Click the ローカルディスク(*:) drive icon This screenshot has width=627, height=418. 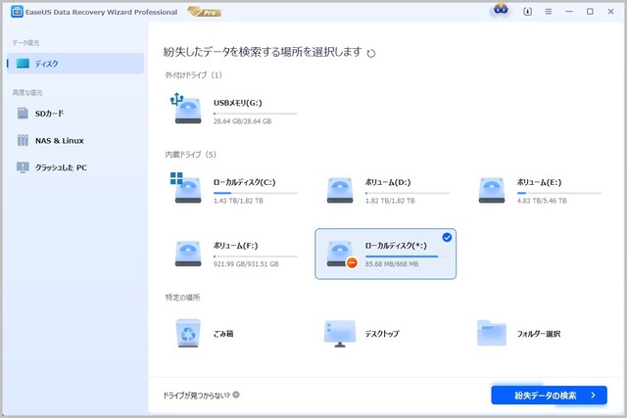[341, 255]
